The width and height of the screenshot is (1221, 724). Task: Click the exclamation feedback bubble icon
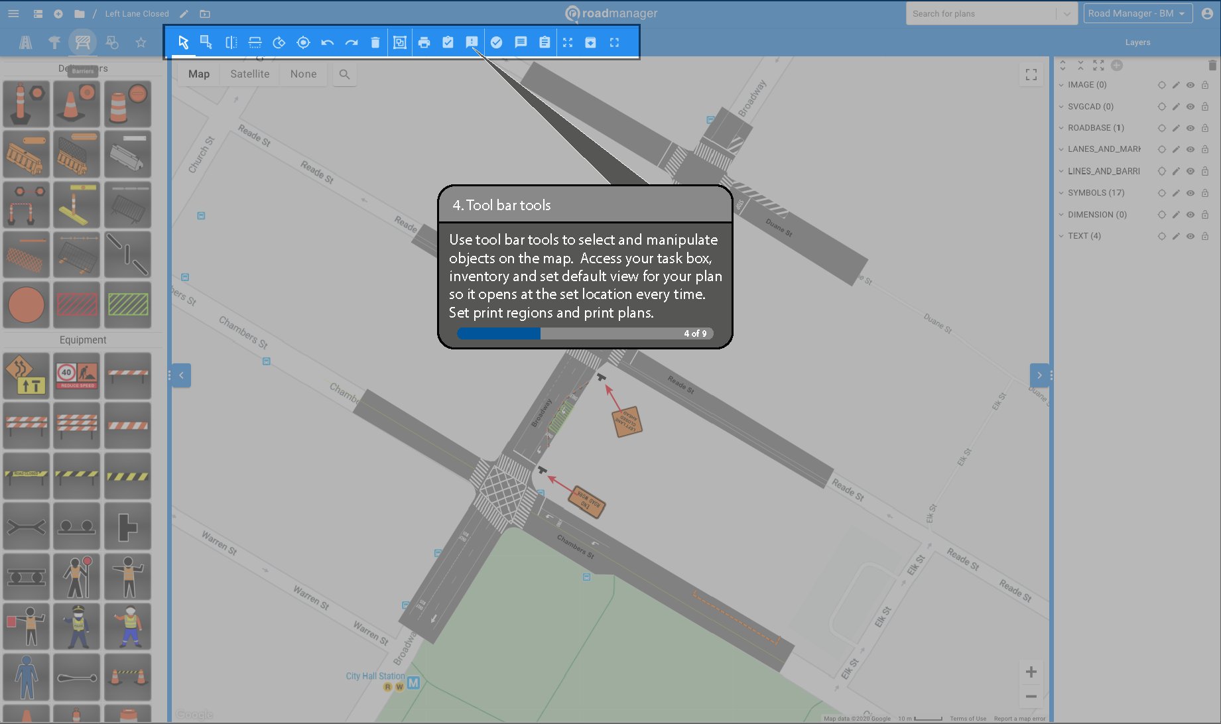472,42
